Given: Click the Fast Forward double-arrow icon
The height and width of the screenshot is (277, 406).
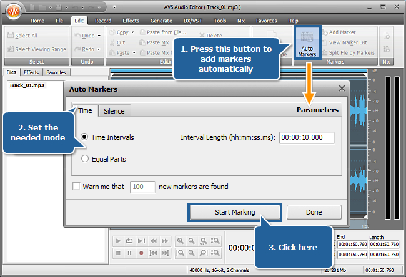Looking at the screenshot, I should pos(165,241).
